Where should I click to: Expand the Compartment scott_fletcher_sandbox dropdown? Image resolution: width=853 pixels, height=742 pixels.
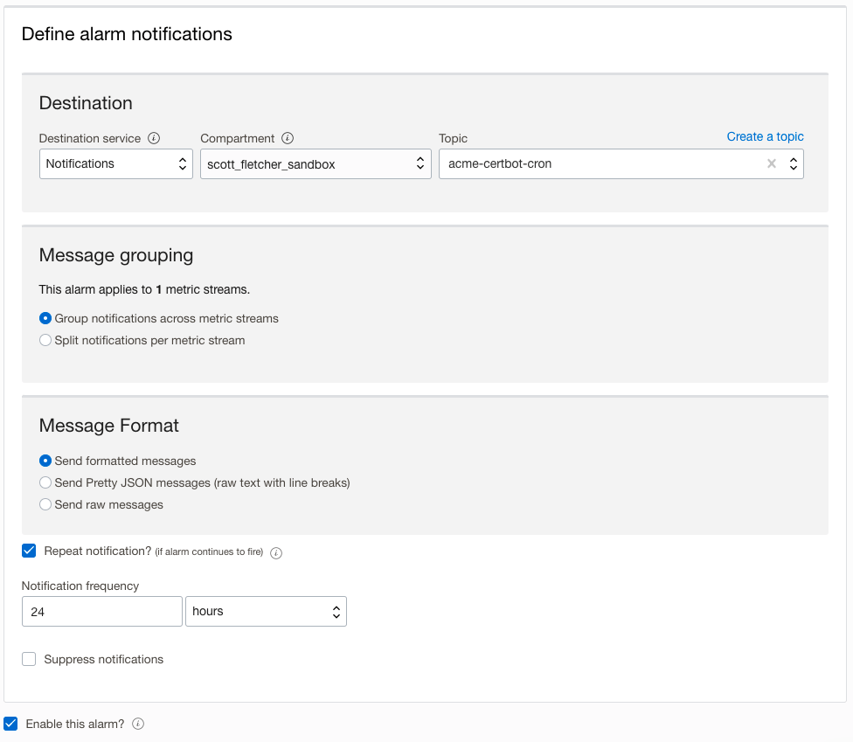click(x=315, y=163)
